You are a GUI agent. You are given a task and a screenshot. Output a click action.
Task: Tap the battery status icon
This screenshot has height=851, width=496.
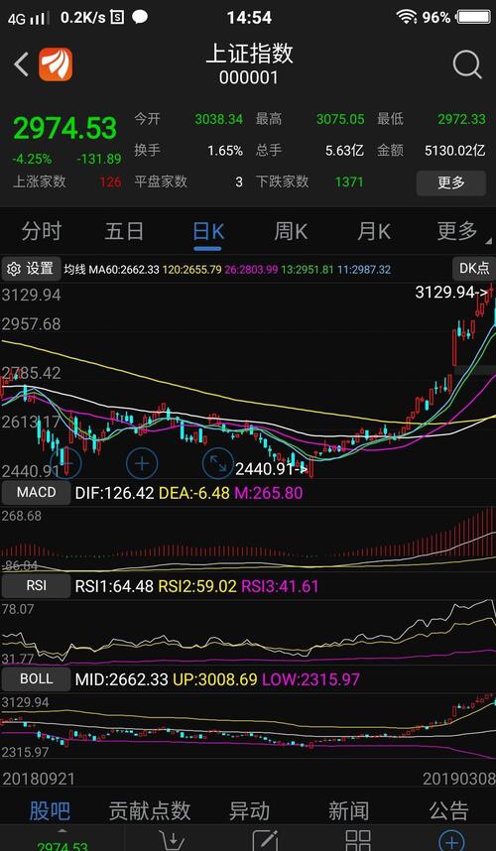click(473, 18)
